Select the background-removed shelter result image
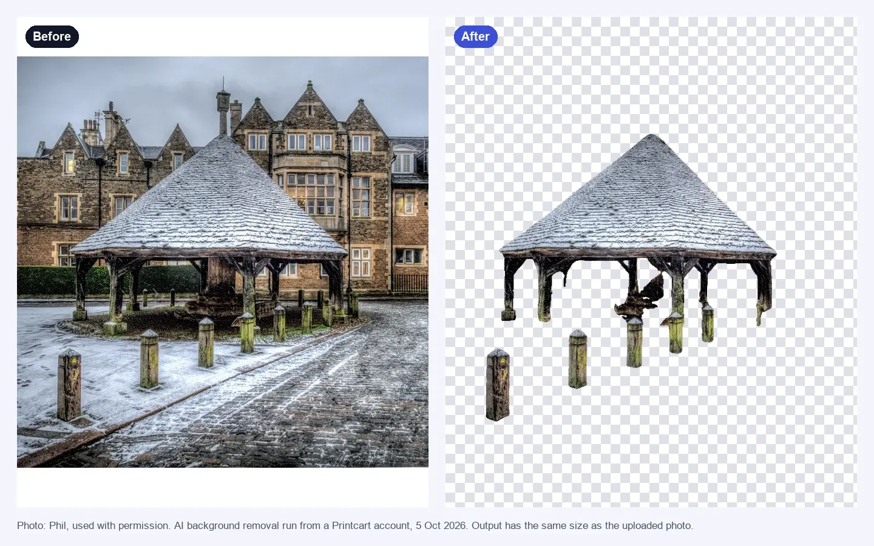This screenshot has width=874, height=546. tap(651, 262)
